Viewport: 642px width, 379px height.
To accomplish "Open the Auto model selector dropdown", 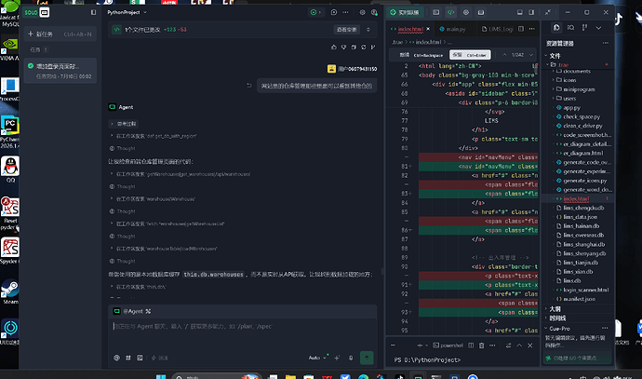I will point(317,358).
